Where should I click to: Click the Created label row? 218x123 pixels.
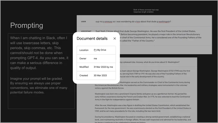(x=84, y=75)
